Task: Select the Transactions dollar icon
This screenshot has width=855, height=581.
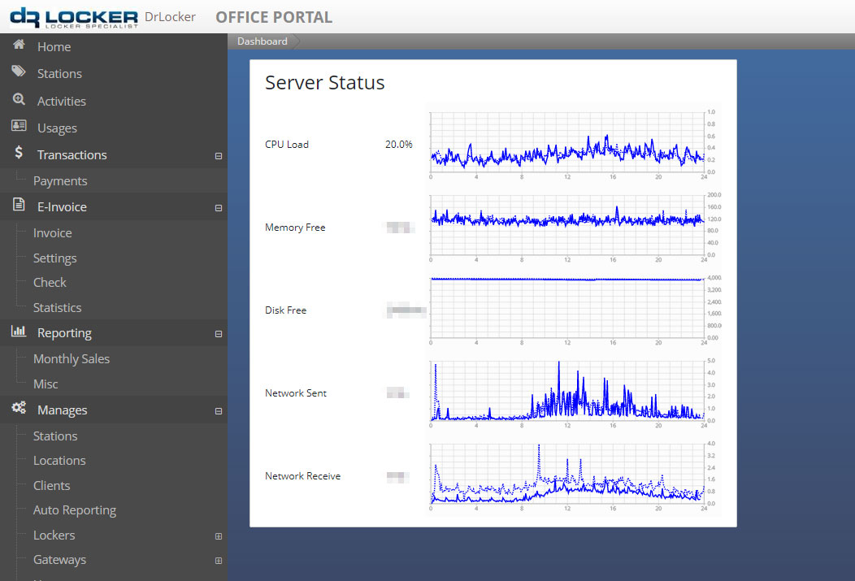Action: (18, 154)
